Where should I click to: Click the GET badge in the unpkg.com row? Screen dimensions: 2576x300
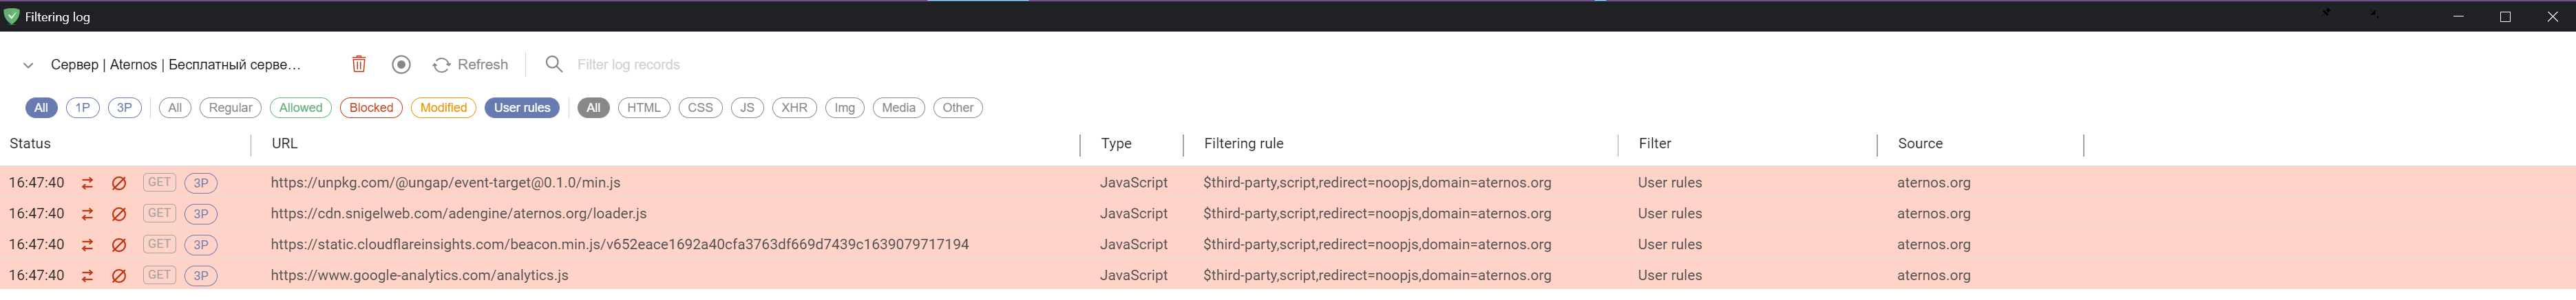pyautogui.click(x=160, y=183)
